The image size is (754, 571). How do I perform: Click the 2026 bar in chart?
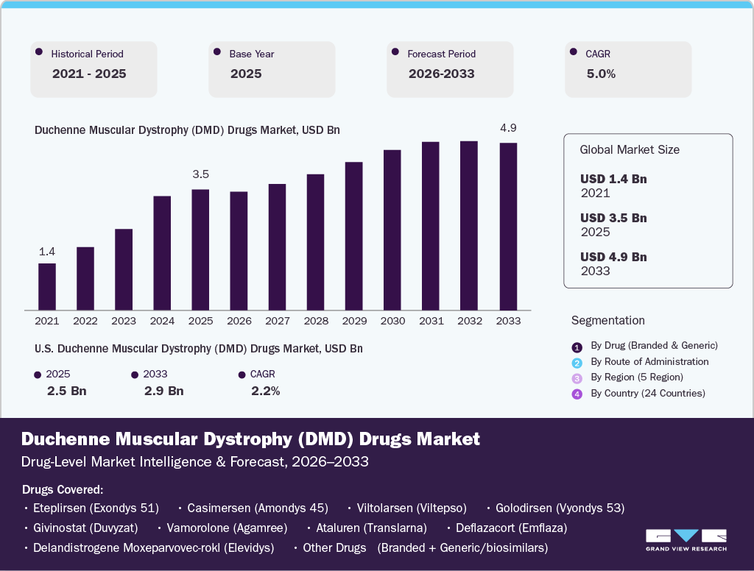239,251
